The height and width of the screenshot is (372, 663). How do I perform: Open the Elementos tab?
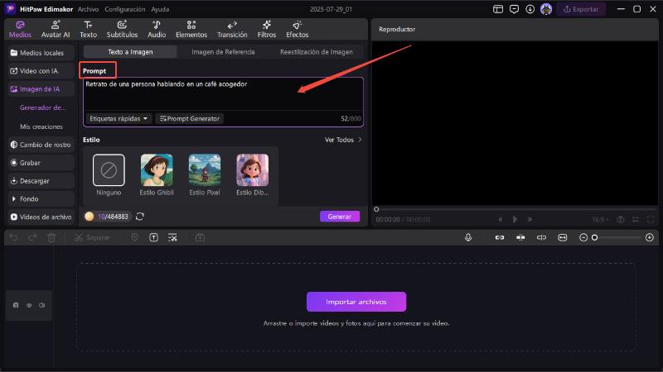(x=191, y=30)
